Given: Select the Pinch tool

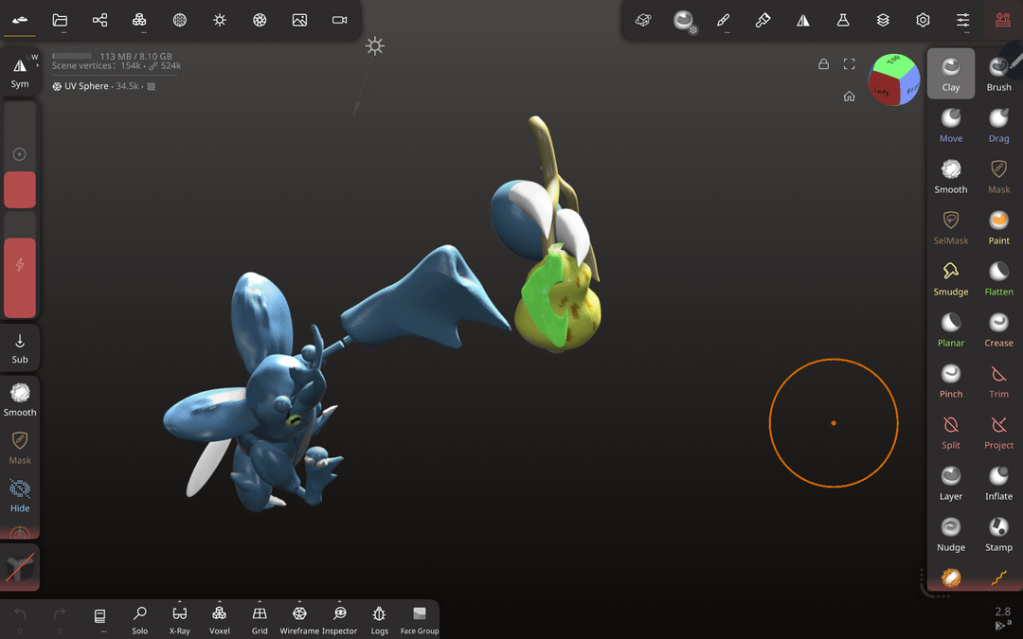Looking at the screenshot, I should click(x=951, y=380).
